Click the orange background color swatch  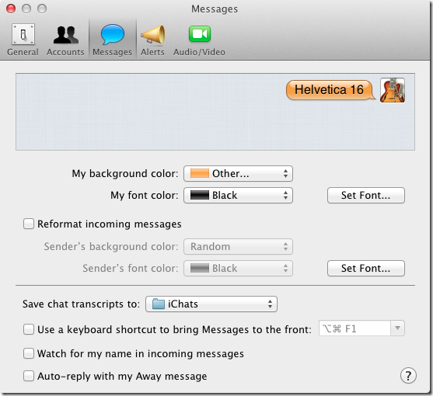(x=199, y=173)
